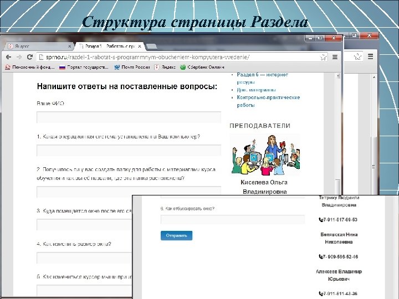Bookmark page with star icon in front window

pos(323,57)
